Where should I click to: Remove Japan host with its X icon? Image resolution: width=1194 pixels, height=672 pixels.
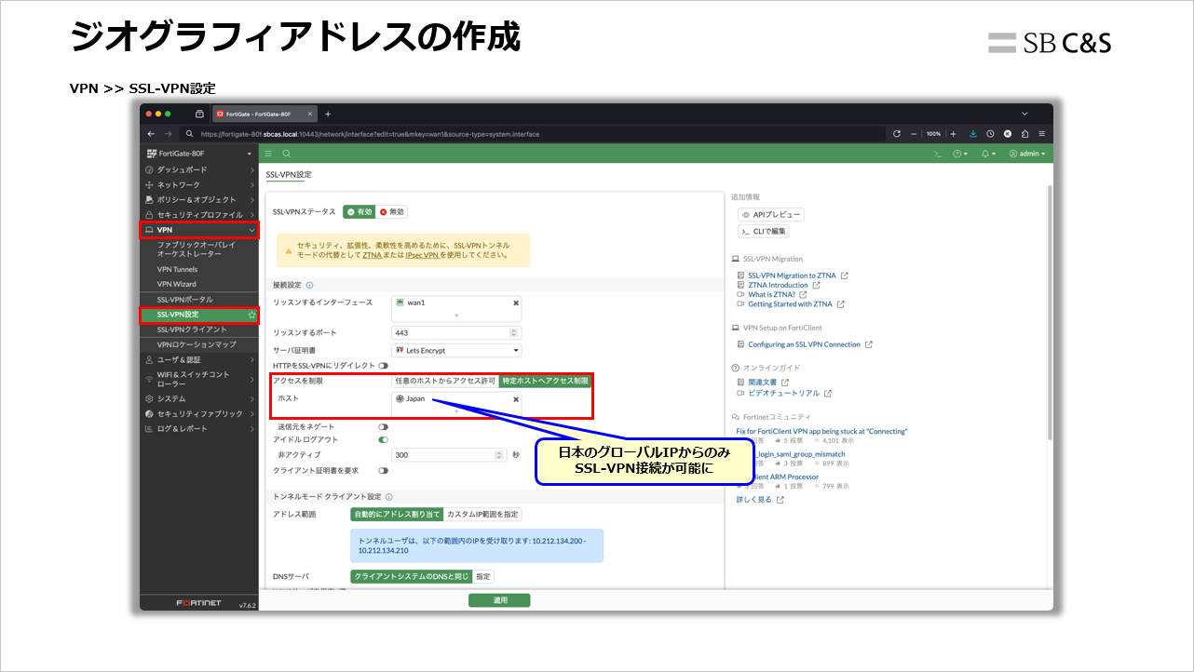point(516,398)
